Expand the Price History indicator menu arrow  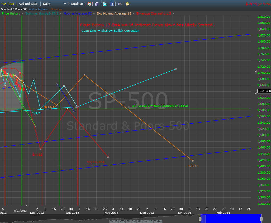(x=22, y=13)
